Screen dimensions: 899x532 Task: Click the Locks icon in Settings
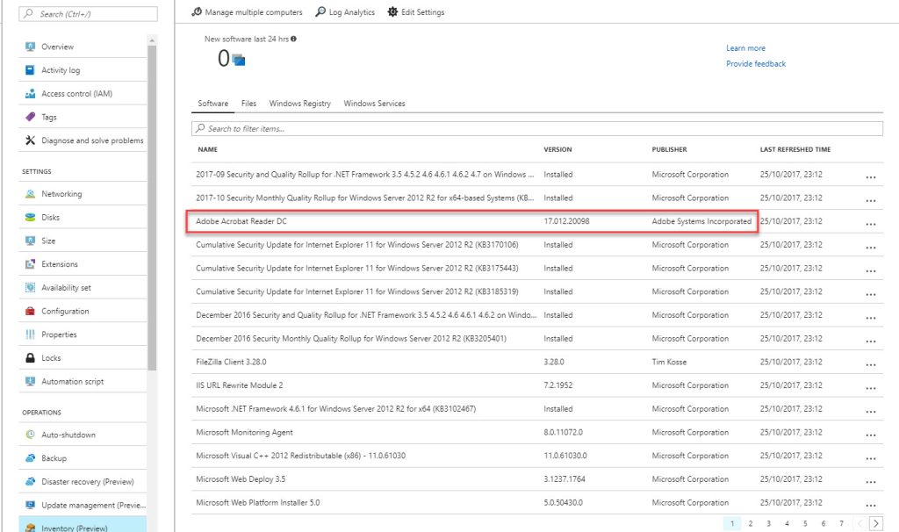[29, 357]
